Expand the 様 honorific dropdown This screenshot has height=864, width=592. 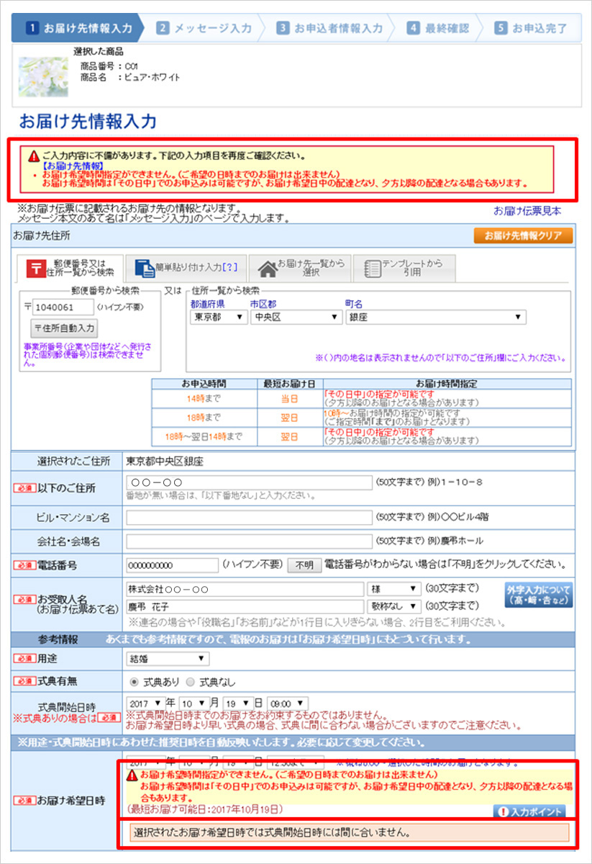click(x=393, y=589)
